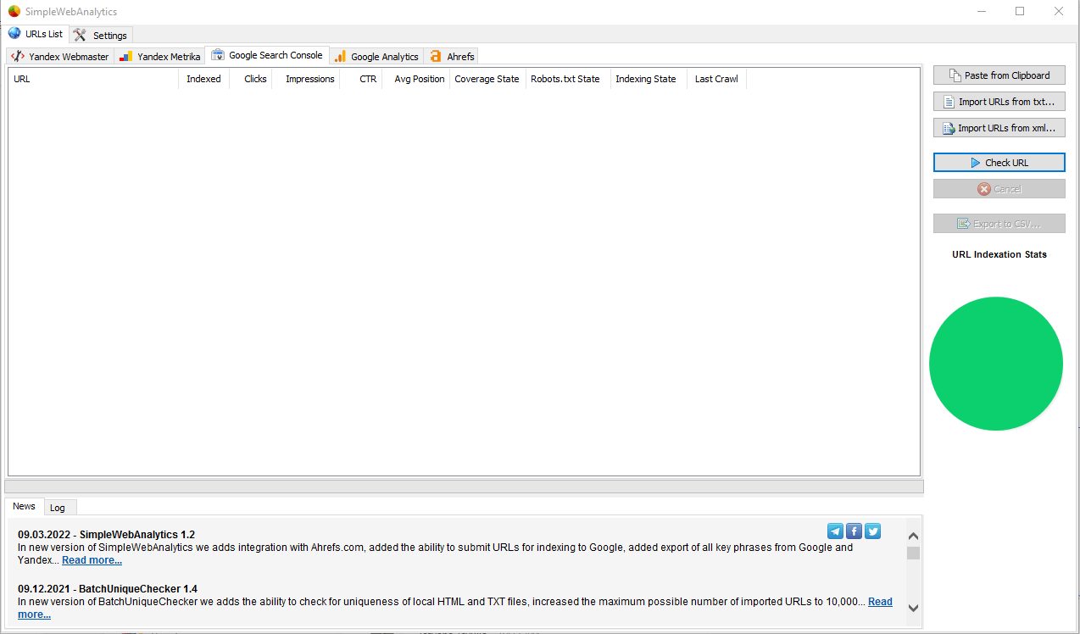Click the news panel scroll down arrow
This screenshot has height=634, width=1080.
pos(913,608)
